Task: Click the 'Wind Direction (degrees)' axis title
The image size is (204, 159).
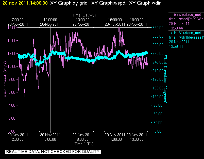Action: coord(165,79)
